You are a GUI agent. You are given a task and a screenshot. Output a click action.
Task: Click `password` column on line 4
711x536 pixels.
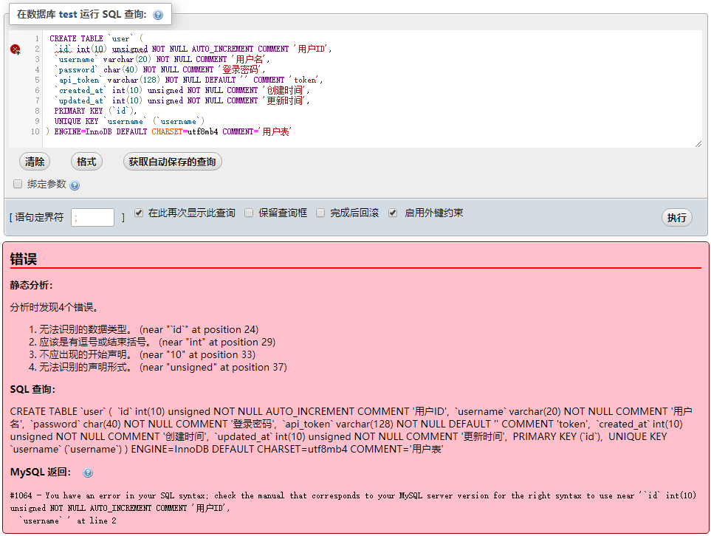76,69
